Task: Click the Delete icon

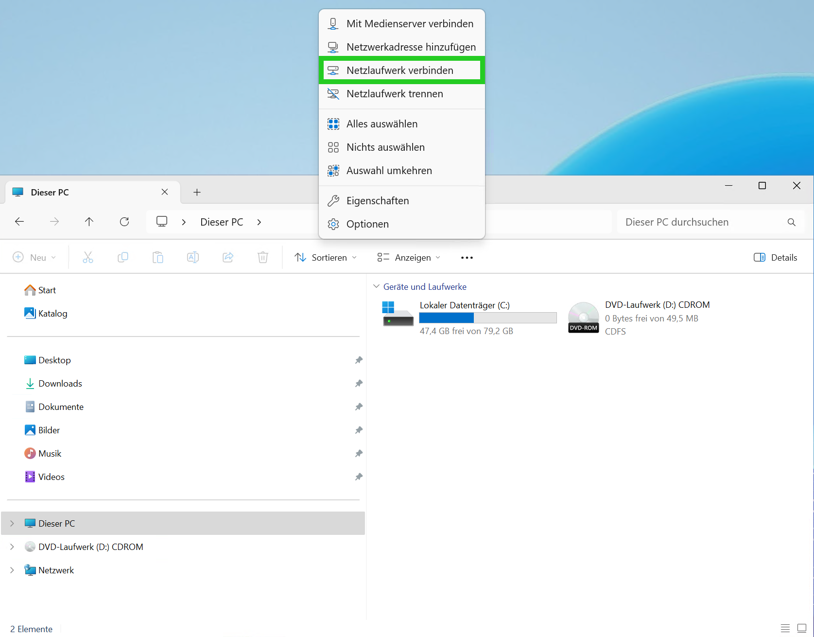Action: tap(263, 257)
